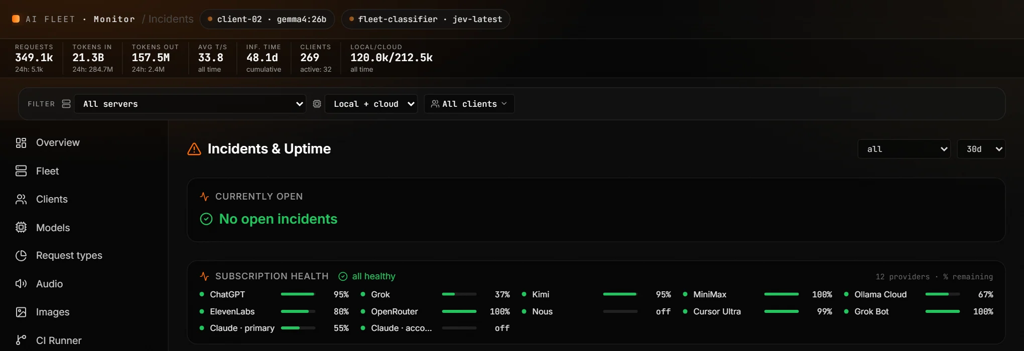1024x351 pixels.
Task: Click the users icon in All clients
Action: click(x=435, y=104)
